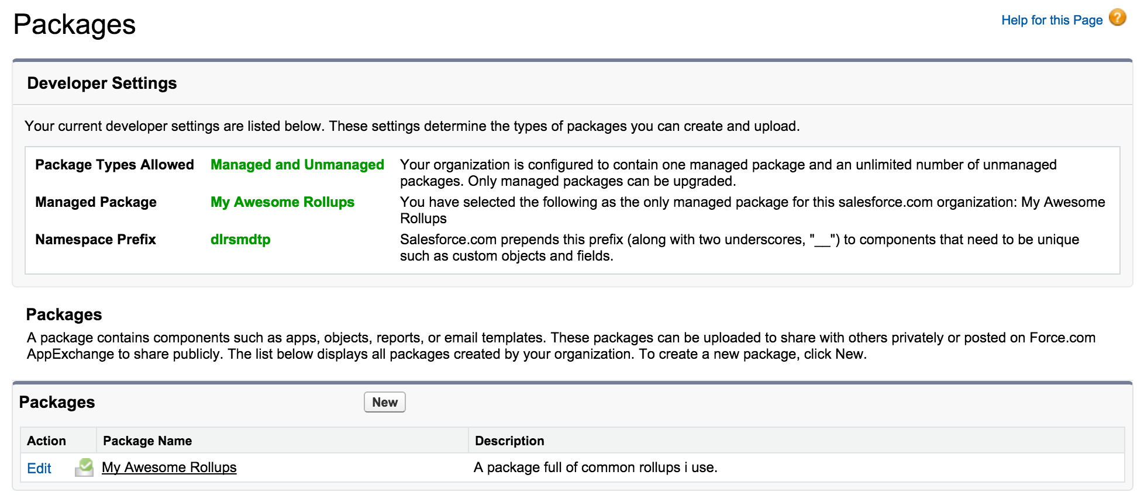
Task: Edit the My Awesome Rollups package
Action: pyautogui.click(x=39, y=468)
